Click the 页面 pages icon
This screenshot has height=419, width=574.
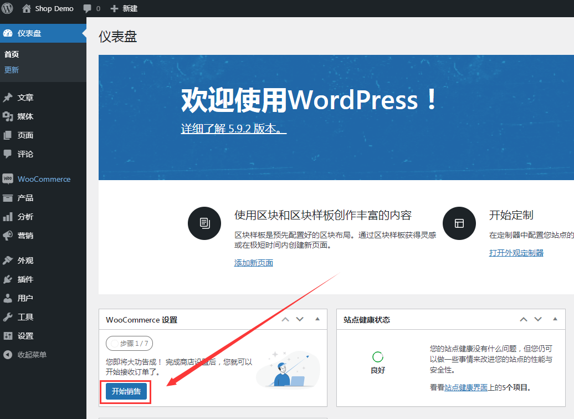click(x=8, y=135)
